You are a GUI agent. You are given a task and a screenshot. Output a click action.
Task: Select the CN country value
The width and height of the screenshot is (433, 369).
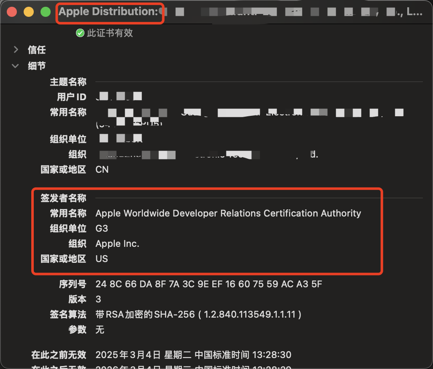point(102,169)
